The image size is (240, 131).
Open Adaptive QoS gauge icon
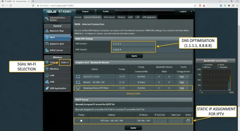coord(47,44)
